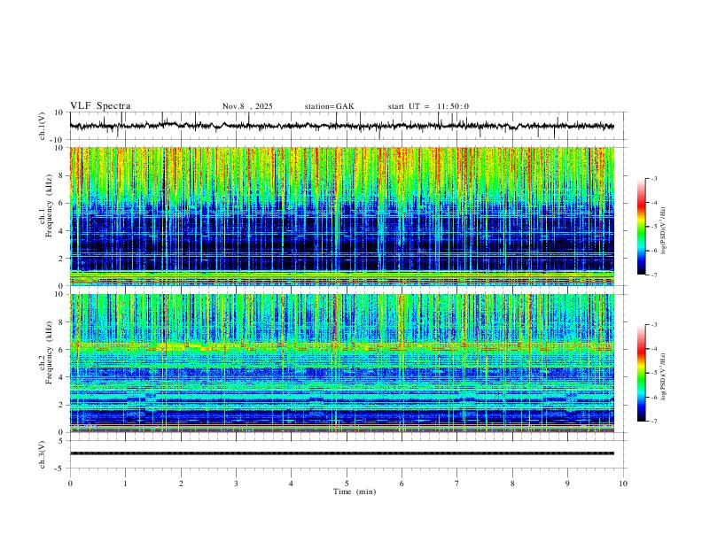Click the "Nov.8 , 2025" date text
The height and width of the screenshot is (542, 702).
point(247,106)
